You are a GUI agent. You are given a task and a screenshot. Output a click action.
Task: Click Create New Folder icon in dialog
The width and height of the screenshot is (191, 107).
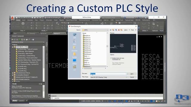[x=121, y=30]
